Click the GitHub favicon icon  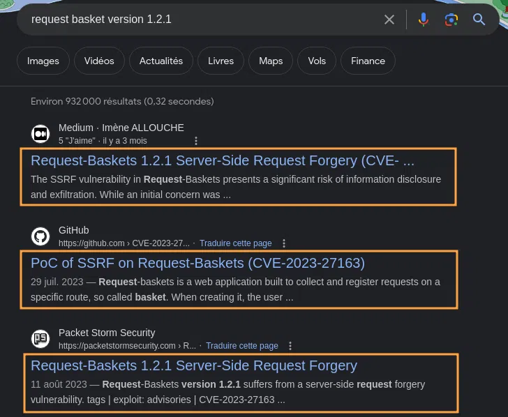(x=40, y=236)
